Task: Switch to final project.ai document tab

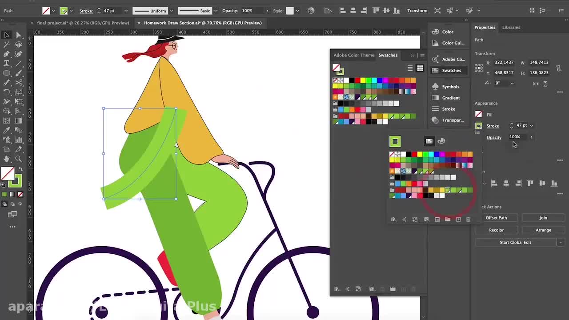Action: [x=83, y=23]
